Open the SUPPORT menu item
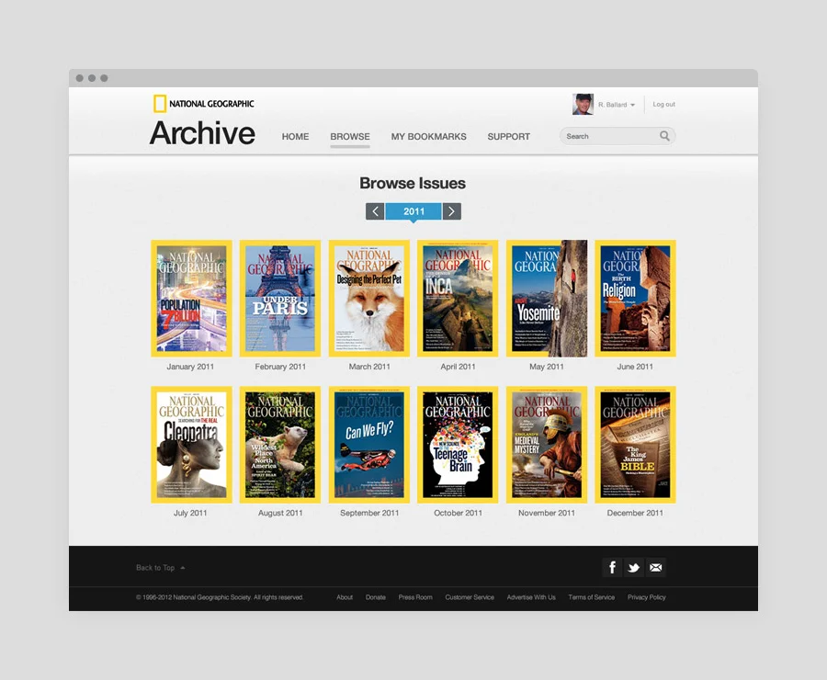 click(x=508, y=137)
